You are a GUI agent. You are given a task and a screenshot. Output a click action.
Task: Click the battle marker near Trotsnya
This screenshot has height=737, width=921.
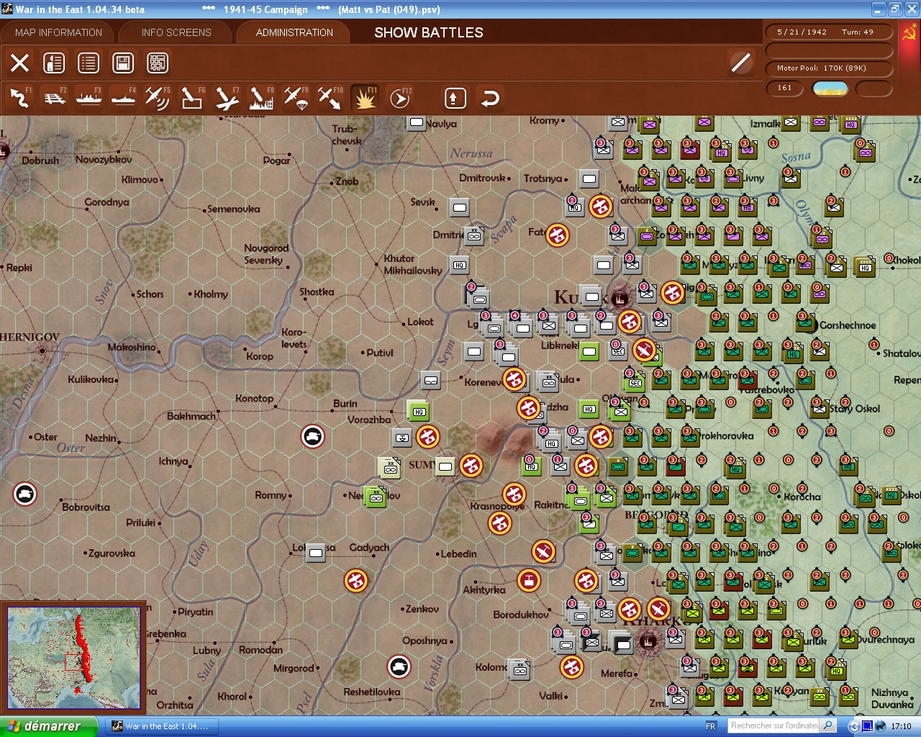point(601,207)
